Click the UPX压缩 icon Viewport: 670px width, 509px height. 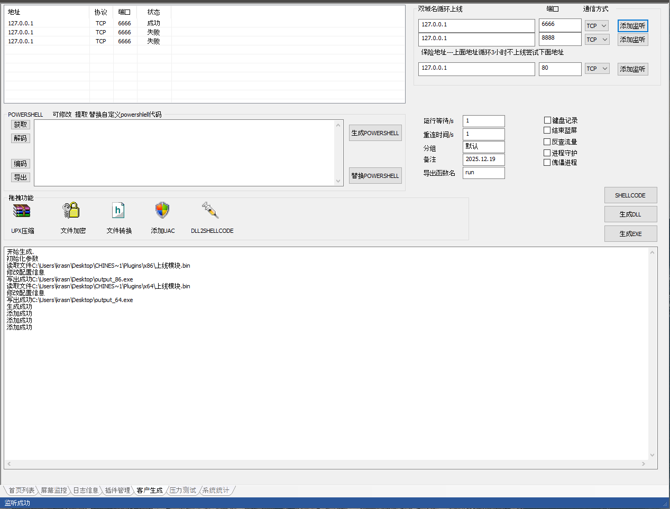(22, 211)
